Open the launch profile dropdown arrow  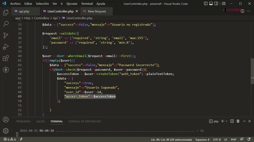point(227,121)
